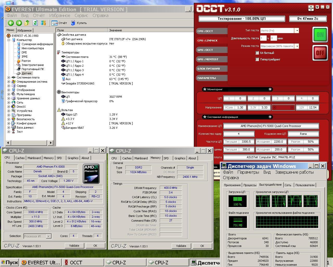Open the Тип теста dropdown
333x267 pixels.
coord(297,31)
